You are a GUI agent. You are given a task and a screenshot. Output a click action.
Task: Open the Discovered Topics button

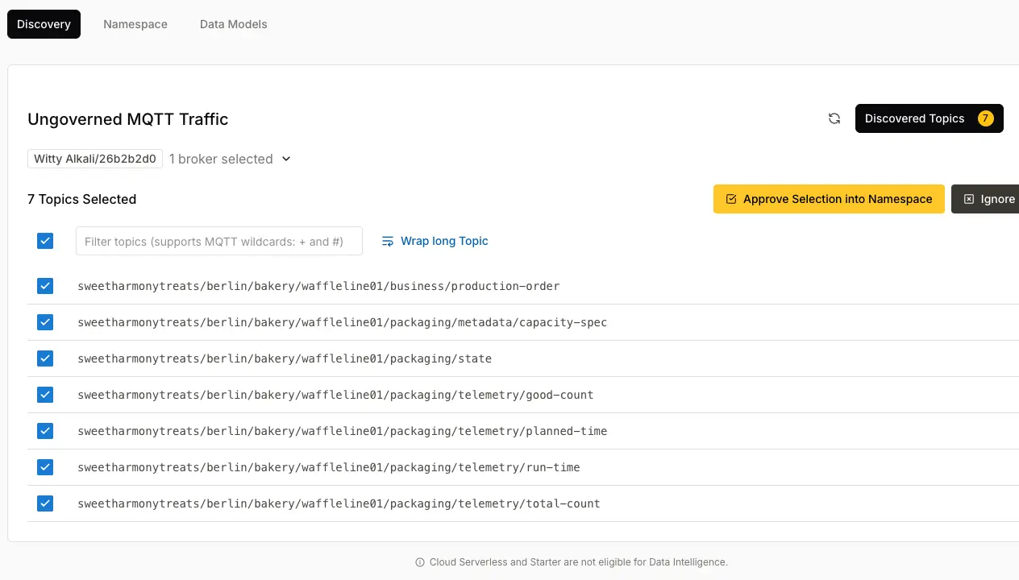point(929,118)
